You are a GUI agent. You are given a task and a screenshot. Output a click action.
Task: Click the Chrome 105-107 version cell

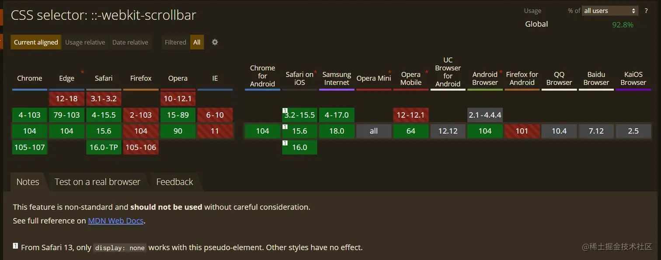(30, 147)
